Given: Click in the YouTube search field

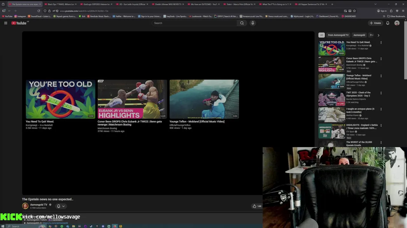Looking at the screenshot, I should point(195,23).
